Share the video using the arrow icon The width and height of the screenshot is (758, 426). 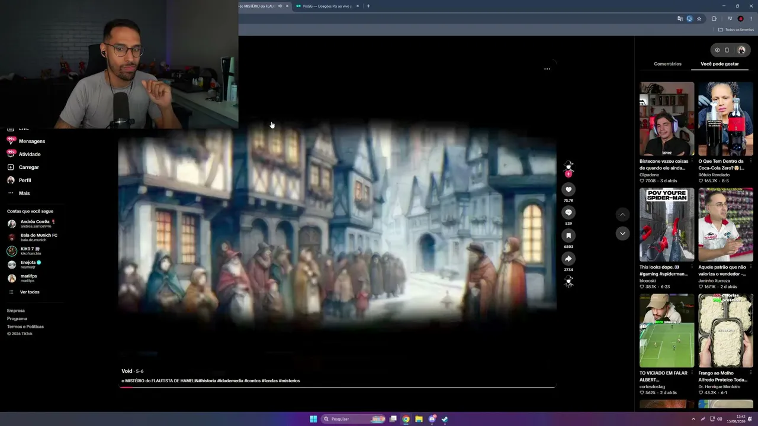point(568,259)
